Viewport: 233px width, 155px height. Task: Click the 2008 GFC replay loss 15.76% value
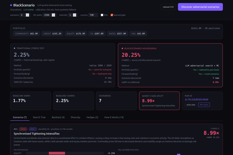click(108, 82)
